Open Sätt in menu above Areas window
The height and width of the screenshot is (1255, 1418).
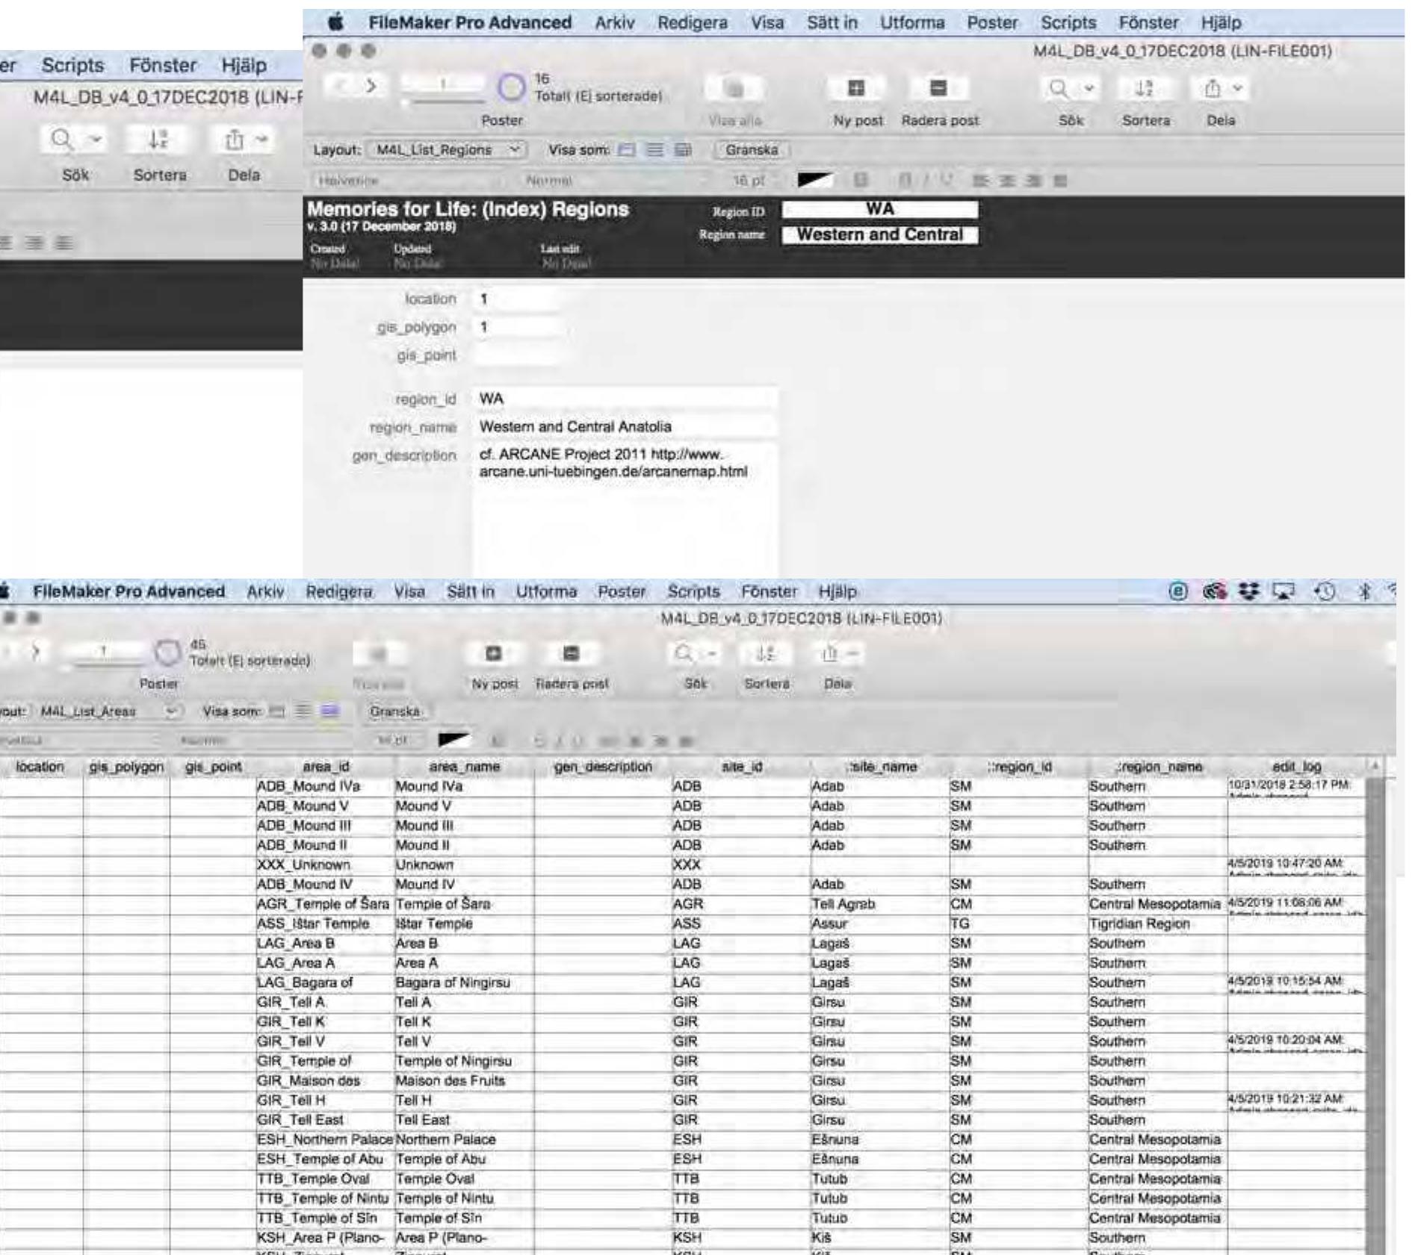click(x=470, y=592)
